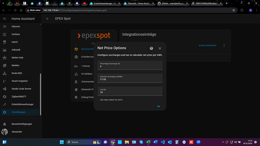Click the Percentage Surcharge field
The width and height of the screenshot is (260, 146).
(130, 65)
